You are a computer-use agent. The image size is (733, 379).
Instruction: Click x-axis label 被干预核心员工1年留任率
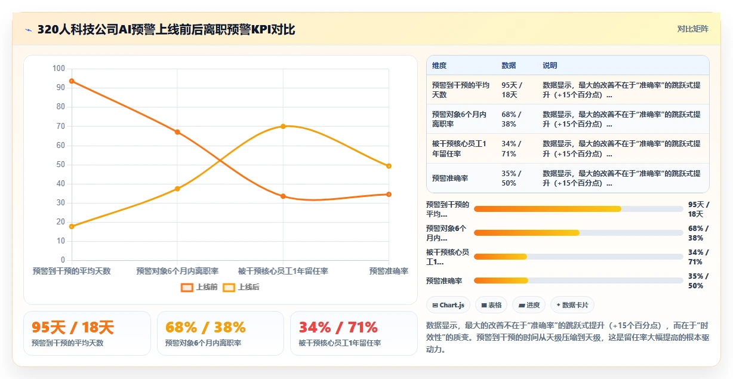point(283,271)
